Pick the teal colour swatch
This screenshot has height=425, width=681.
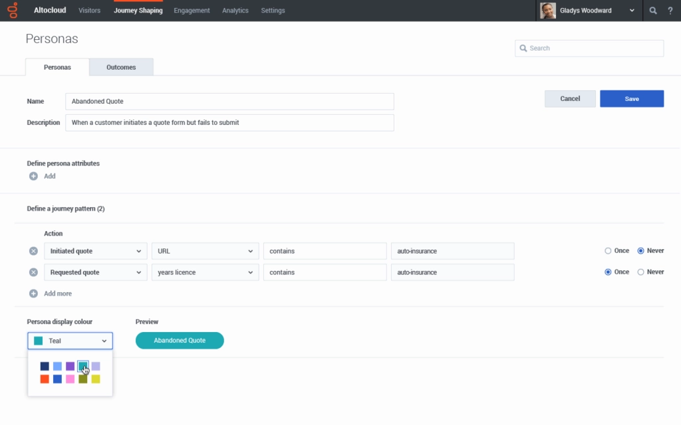(x=83, y=367)
